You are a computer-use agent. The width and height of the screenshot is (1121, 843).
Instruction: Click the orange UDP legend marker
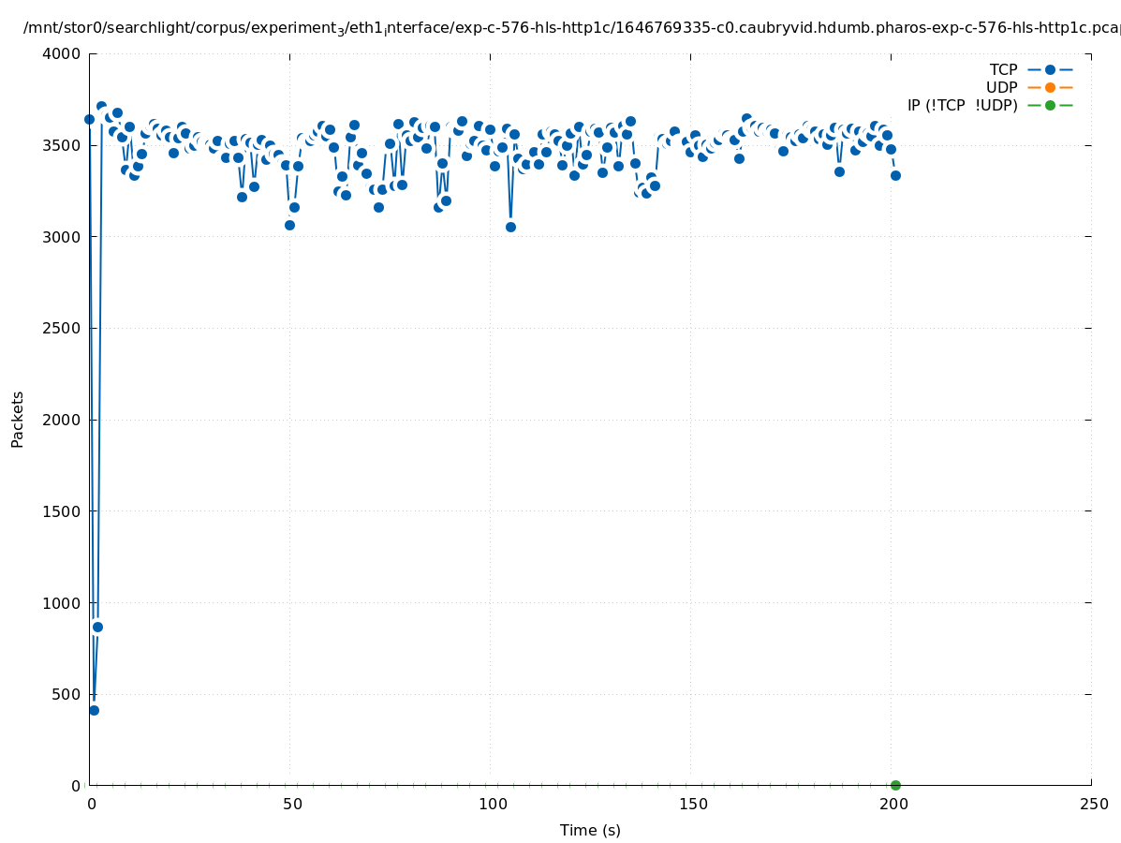point(1050,87)
